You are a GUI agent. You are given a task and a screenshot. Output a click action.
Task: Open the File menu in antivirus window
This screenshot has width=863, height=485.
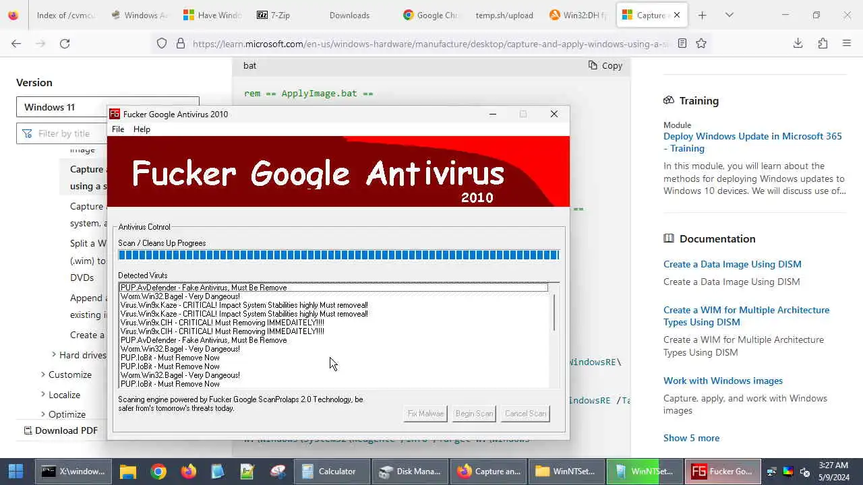coord(118,129)
